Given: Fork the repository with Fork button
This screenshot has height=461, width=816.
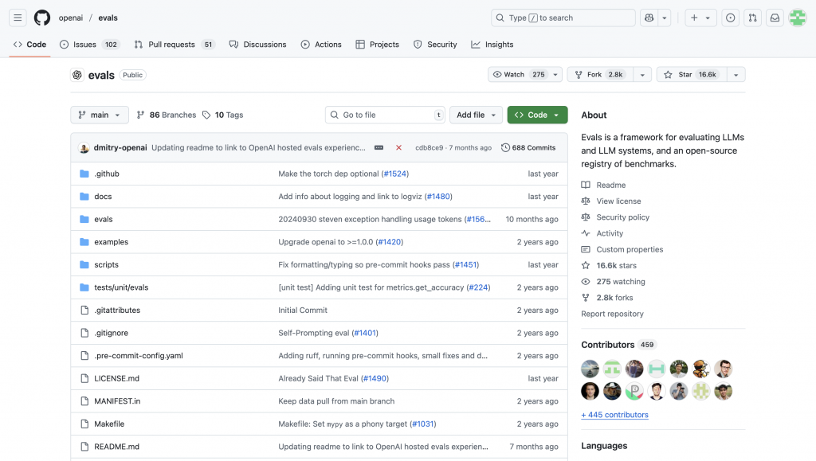Looking at the screenshot, I should (x=600, y=74).
